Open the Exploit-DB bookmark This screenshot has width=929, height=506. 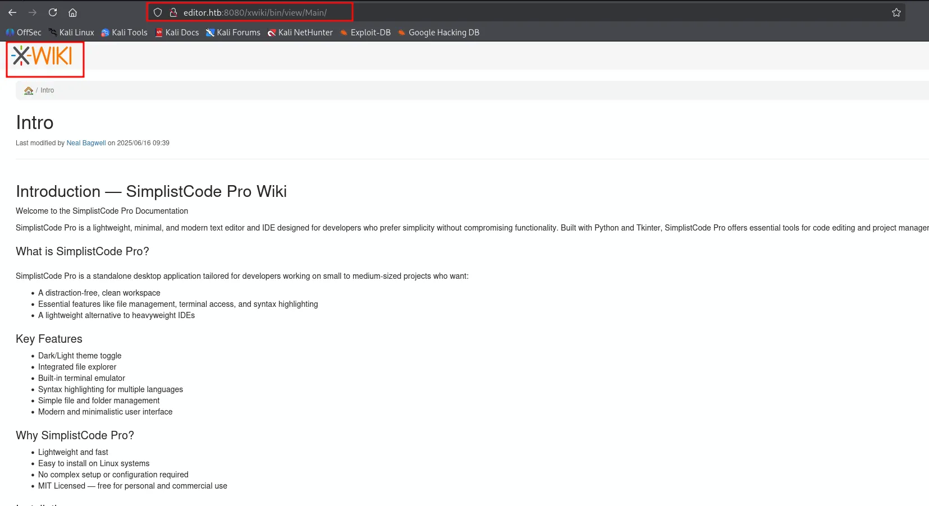pos(365,33)
